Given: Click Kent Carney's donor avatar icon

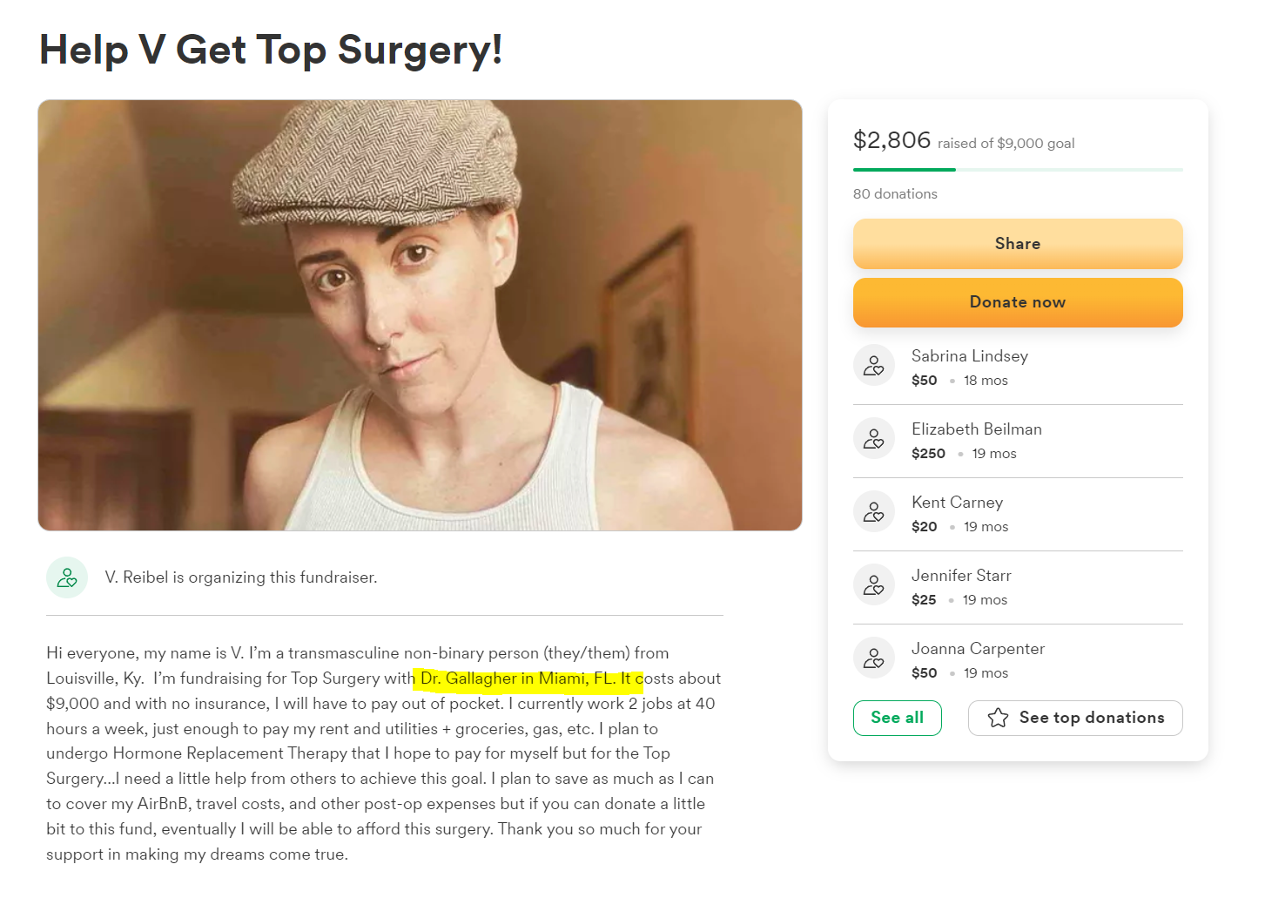Looking at the screenshot, I should pos(873,512).
